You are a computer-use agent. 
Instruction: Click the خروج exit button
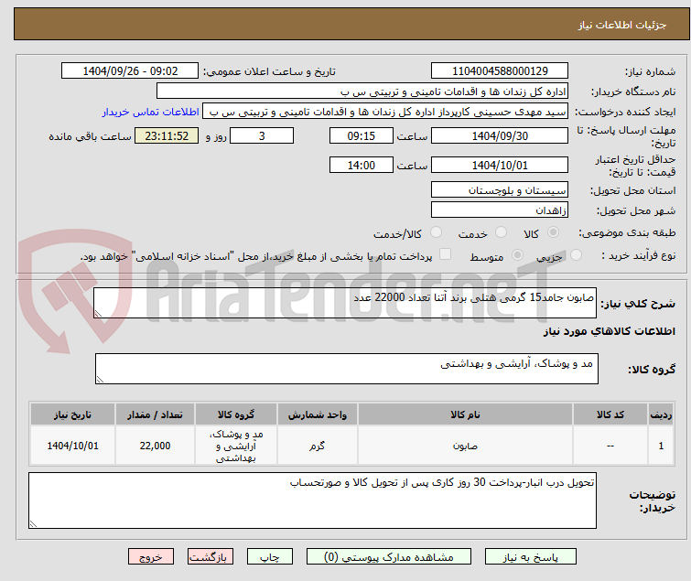(x=151, y=557)
